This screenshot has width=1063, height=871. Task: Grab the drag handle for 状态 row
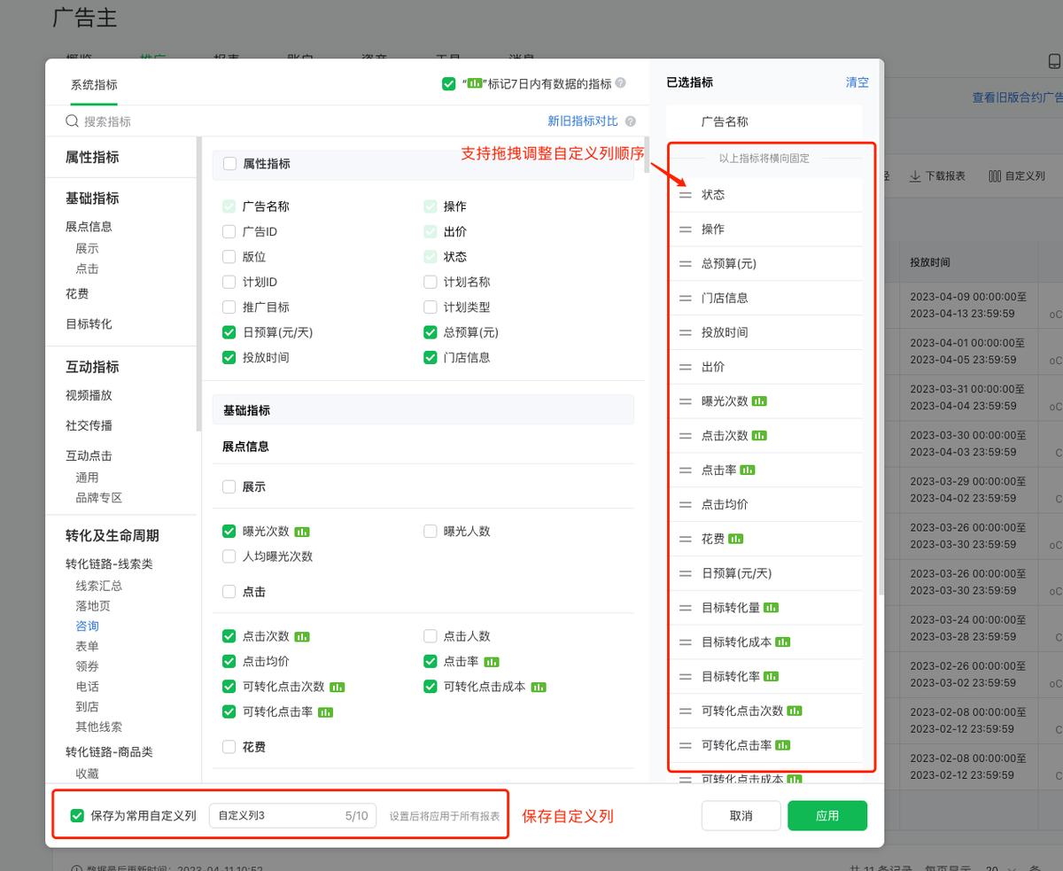click(685, 195)
